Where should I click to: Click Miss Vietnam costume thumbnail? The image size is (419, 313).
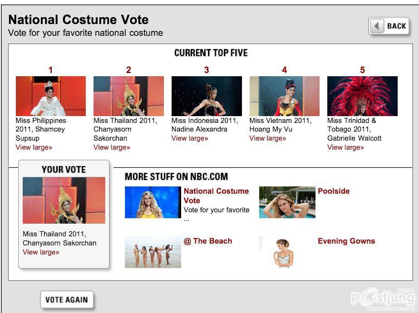click(284, 96)
